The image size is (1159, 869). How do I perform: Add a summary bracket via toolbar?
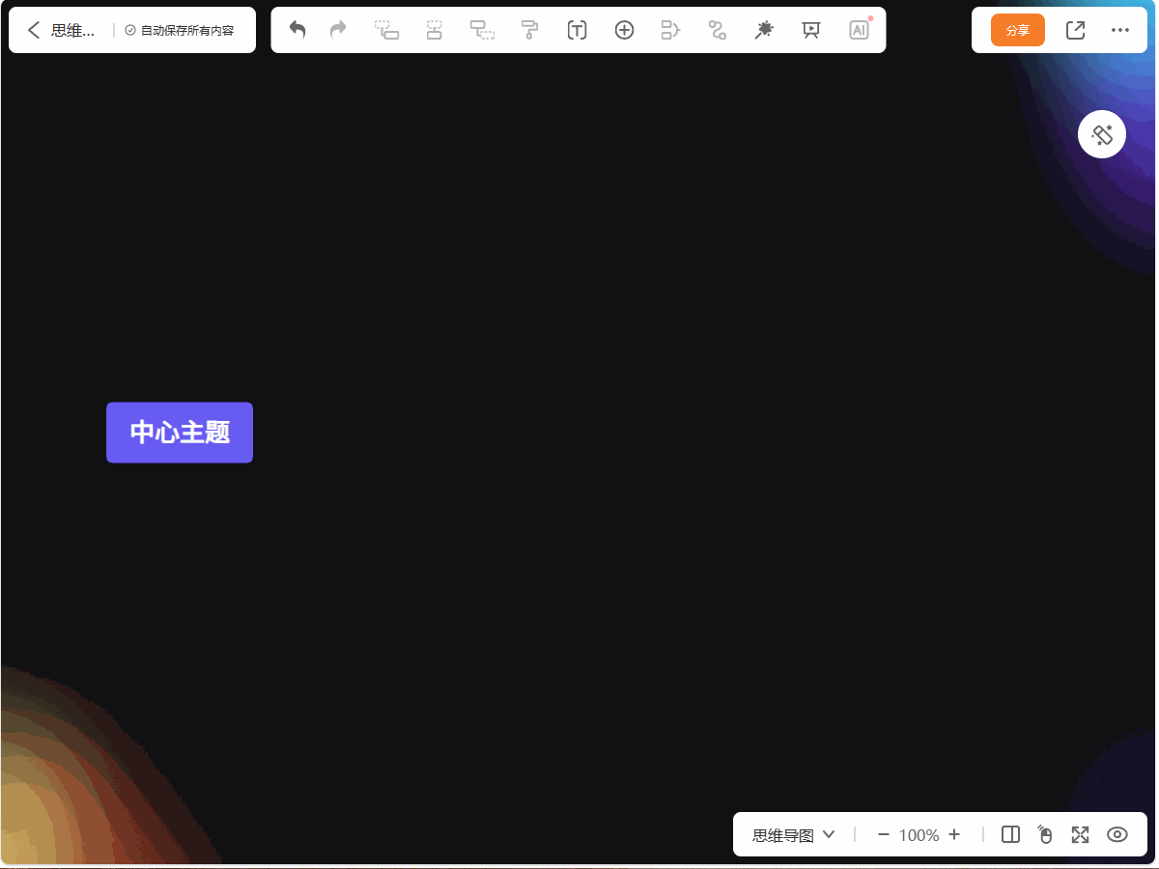click(x=670, y=30)
